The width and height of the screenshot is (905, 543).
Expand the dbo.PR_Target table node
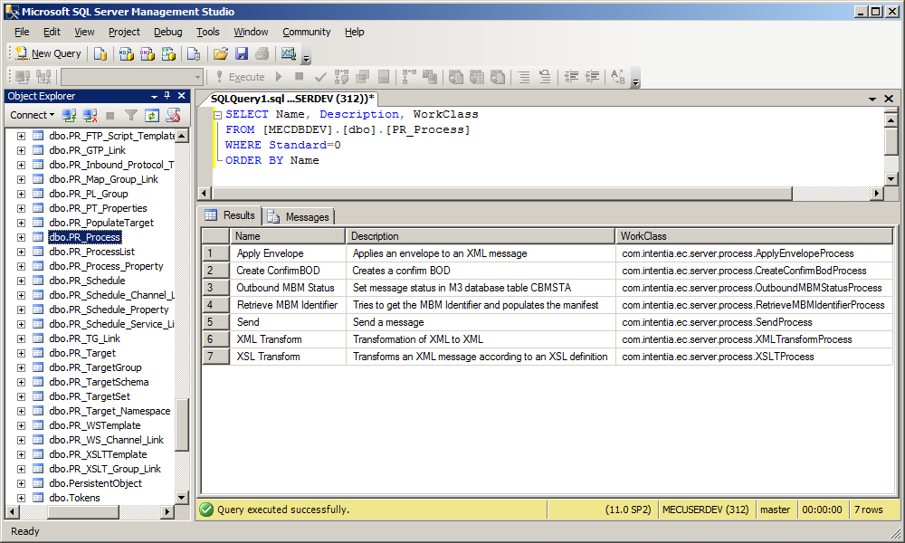tap(21, 353)
